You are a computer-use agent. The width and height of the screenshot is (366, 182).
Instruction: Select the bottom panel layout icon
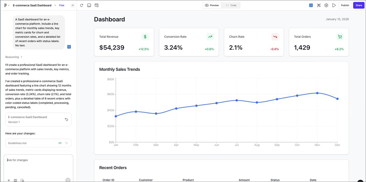coord(89,5)
